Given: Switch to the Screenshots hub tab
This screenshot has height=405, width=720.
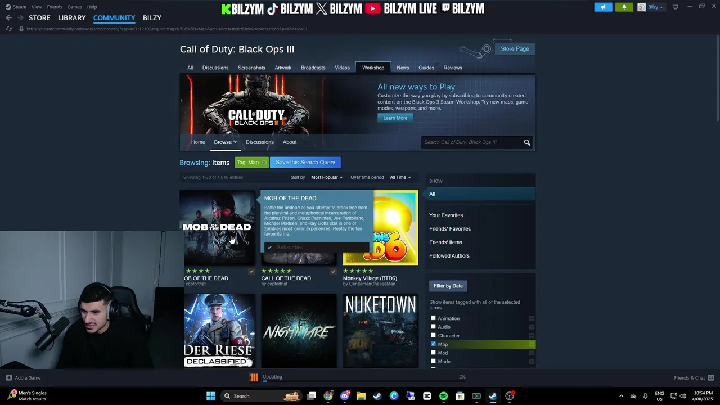Looking at the screenshot, I should 251,67.
